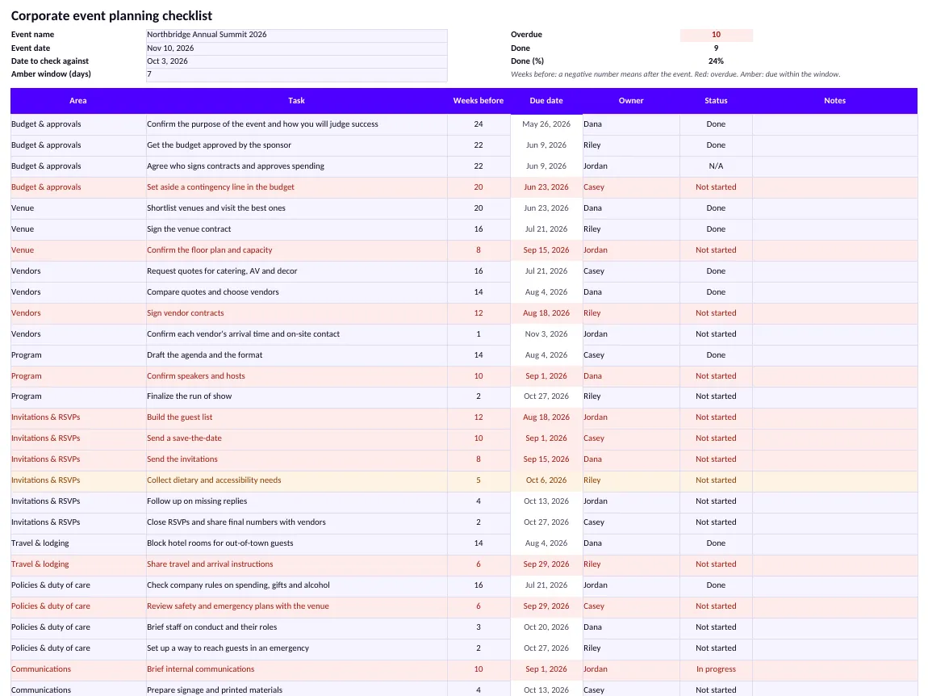
Task: Click task 'Send a save-the-date'
Action: (x=296, y=438)
